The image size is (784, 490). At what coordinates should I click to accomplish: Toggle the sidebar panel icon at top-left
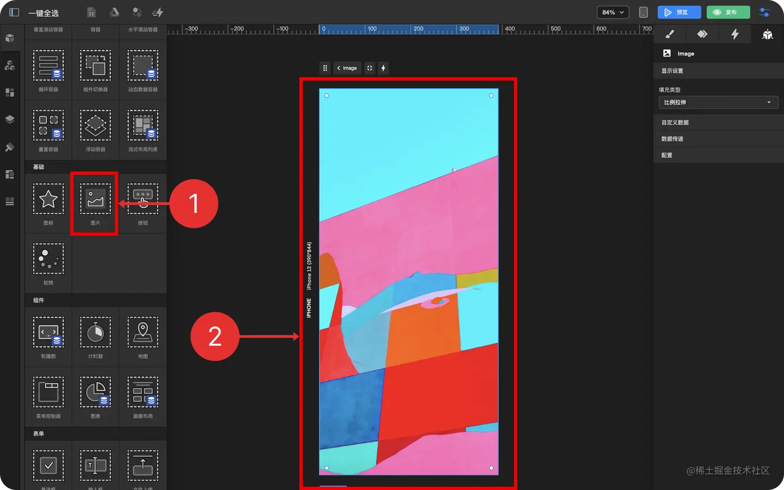pos(14,12)
